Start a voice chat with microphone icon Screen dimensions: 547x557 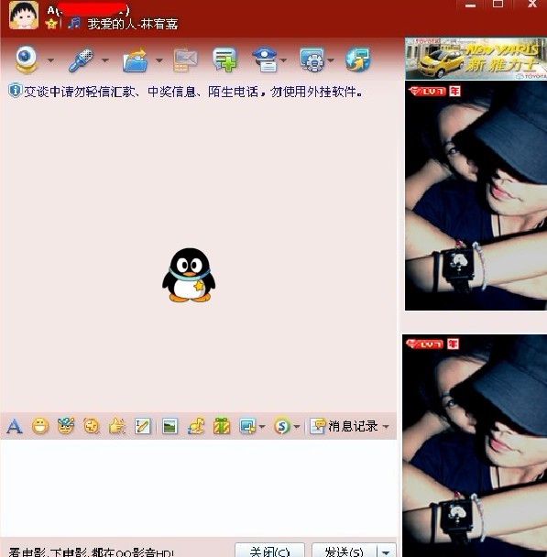point(82,60)
